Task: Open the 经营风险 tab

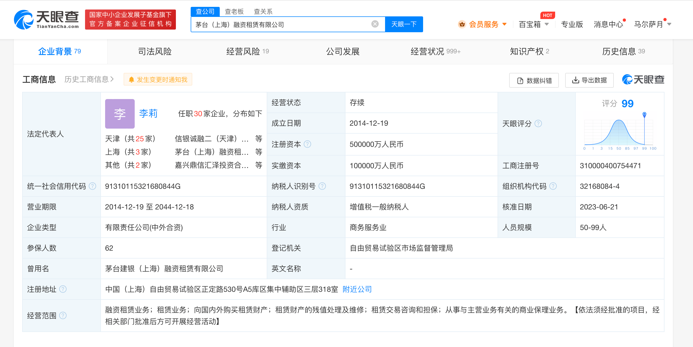Action: 247,51
